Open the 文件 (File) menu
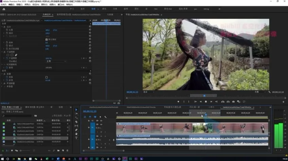 click(3, 5)
